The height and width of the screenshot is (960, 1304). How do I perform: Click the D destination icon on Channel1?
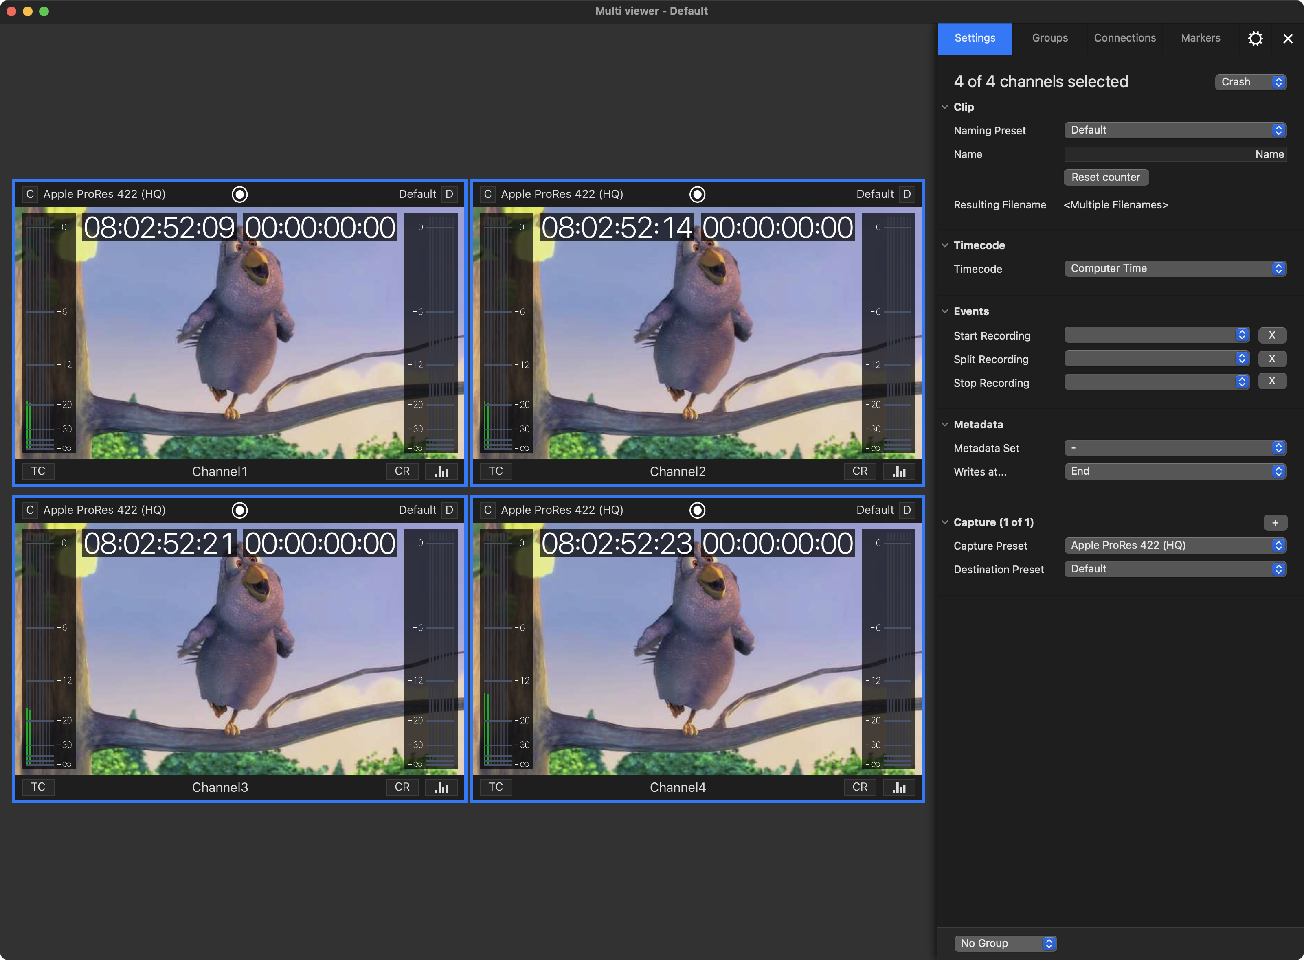click(x=449, y=194)
